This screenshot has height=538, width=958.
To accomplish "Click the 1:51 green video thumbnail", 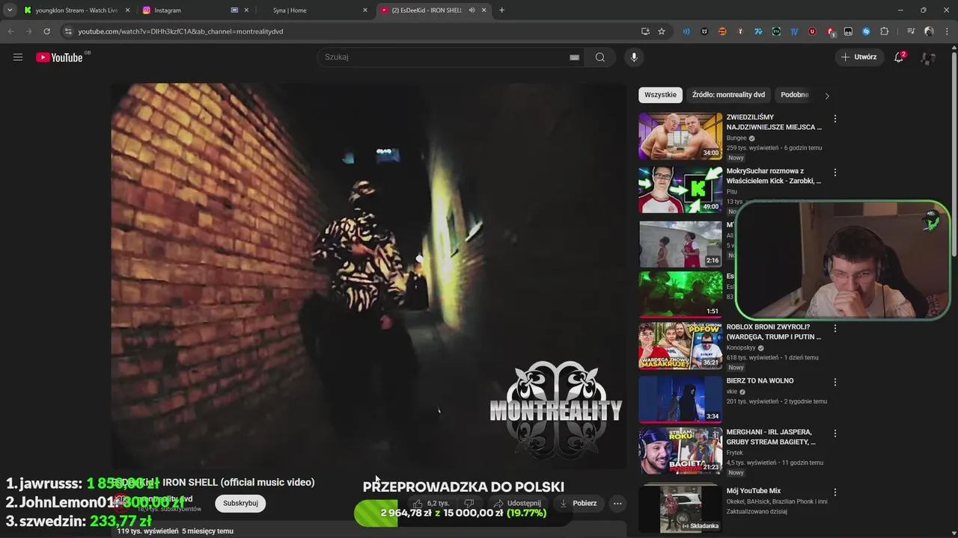I will [680, 294].
